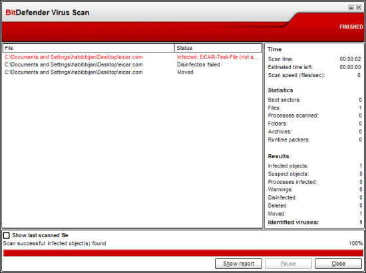Click the Close button
Image resolution: width=366 pixels, height=273 pixels.
tap(338, 264)
